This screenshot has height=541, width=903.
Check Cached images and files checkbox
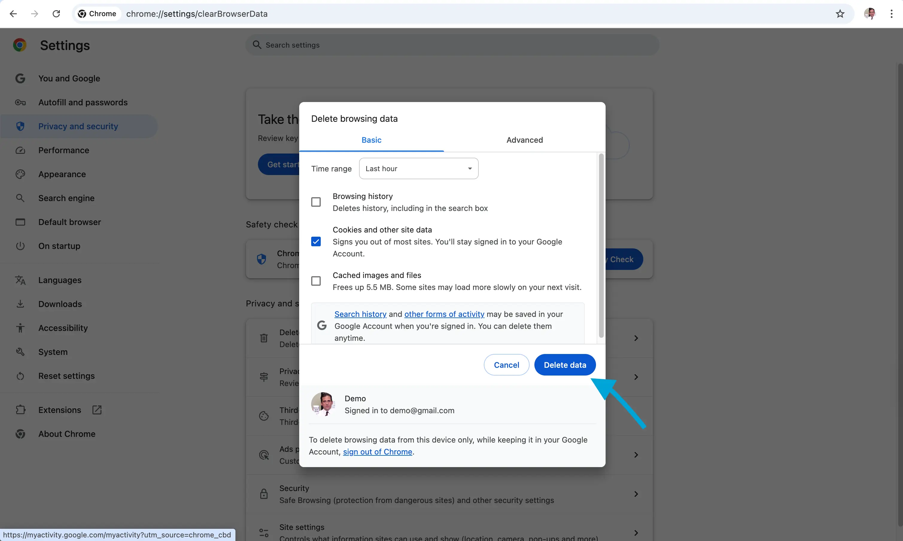pyautogui.click(x=316, y=281)
